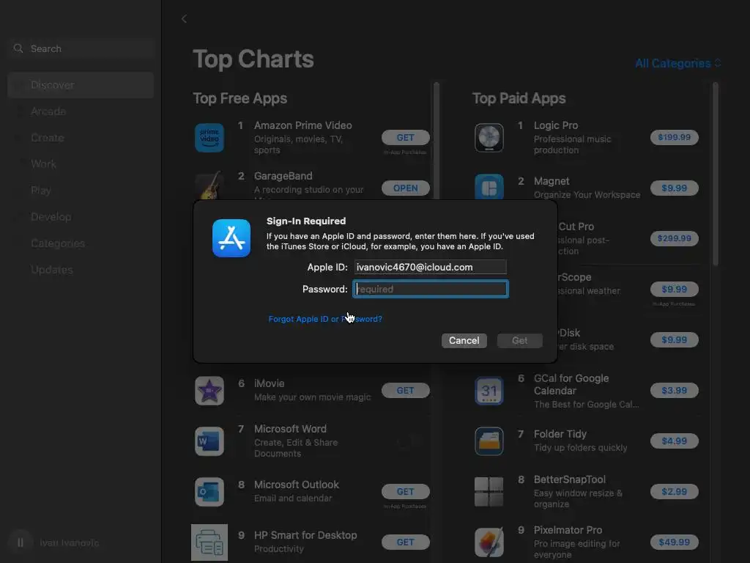750x563 pixels.
Task: Click the Folder Tidy app icon
Action: point(489,441)
